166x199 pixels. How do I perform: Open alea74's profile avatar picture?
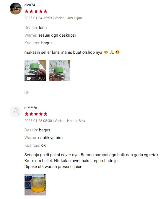[16, 9]
